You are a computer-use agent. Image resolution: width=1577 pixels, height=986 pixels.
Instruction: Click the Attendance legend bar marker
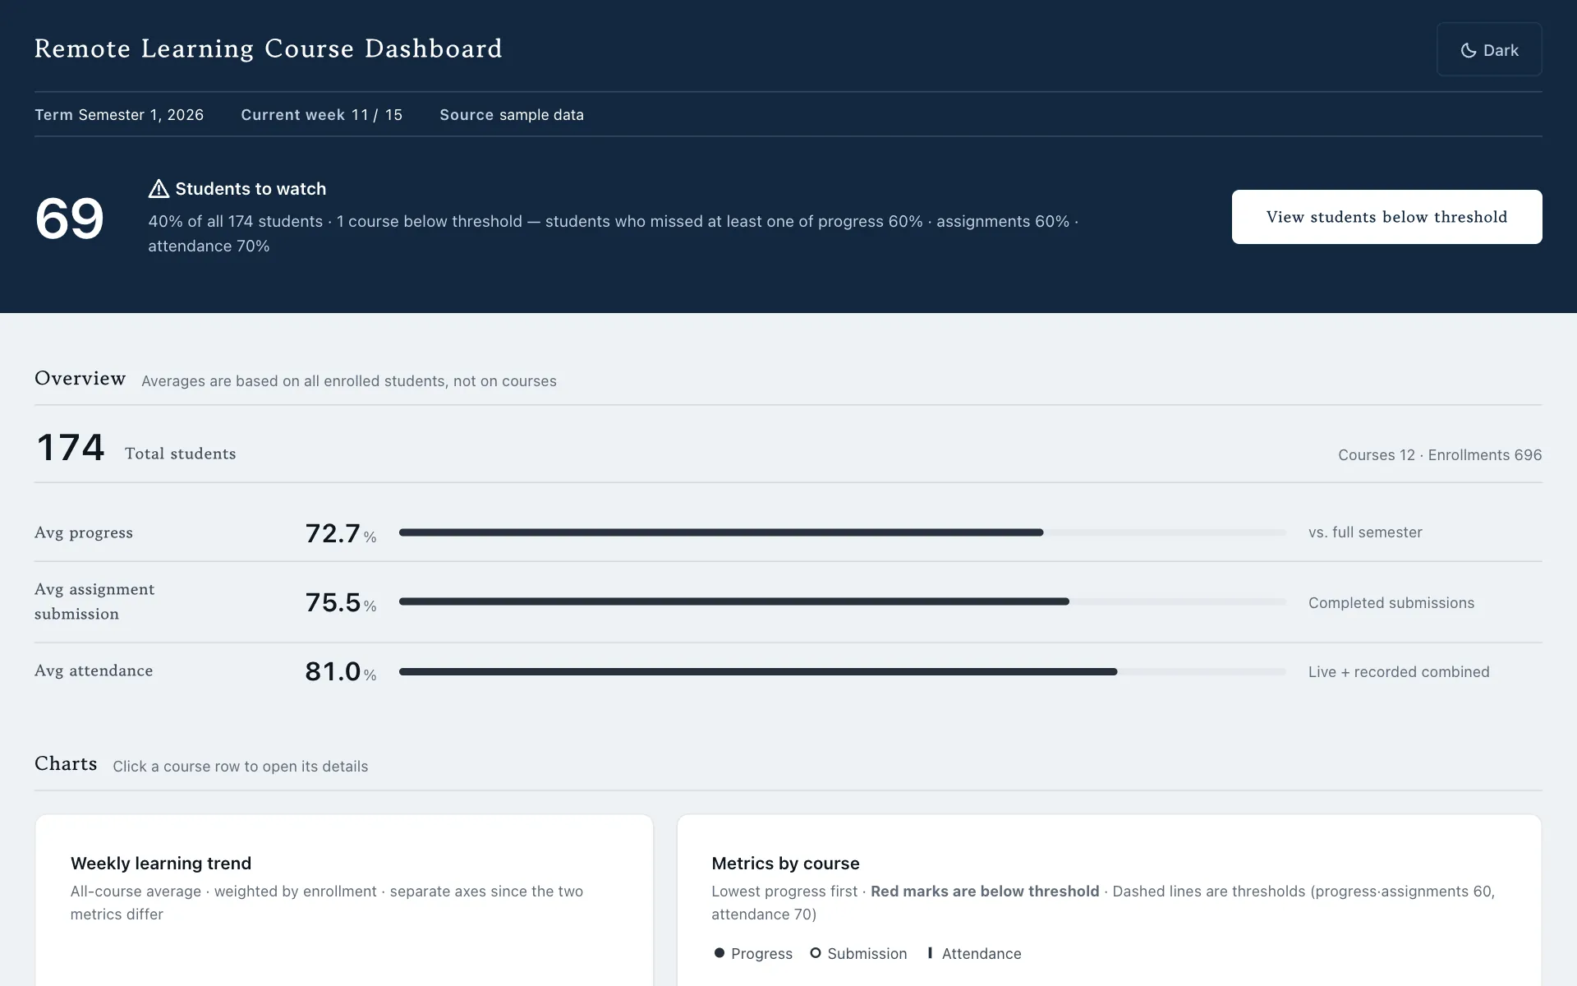930,953
